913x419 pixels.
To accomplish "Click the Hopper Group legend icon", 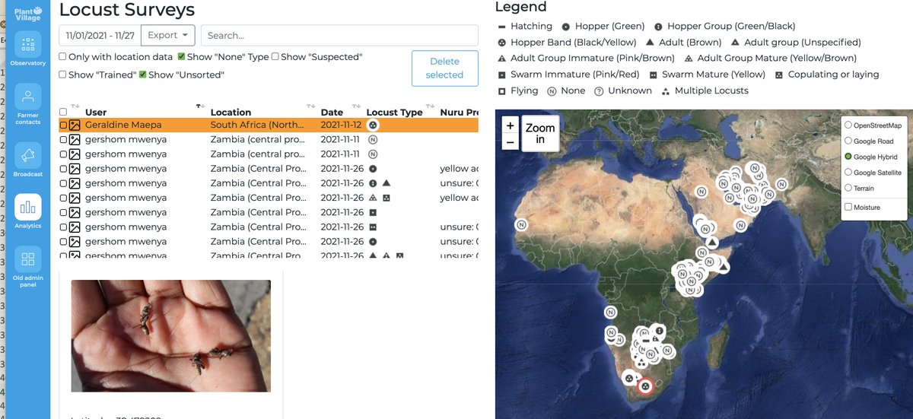I will point(658,27).
